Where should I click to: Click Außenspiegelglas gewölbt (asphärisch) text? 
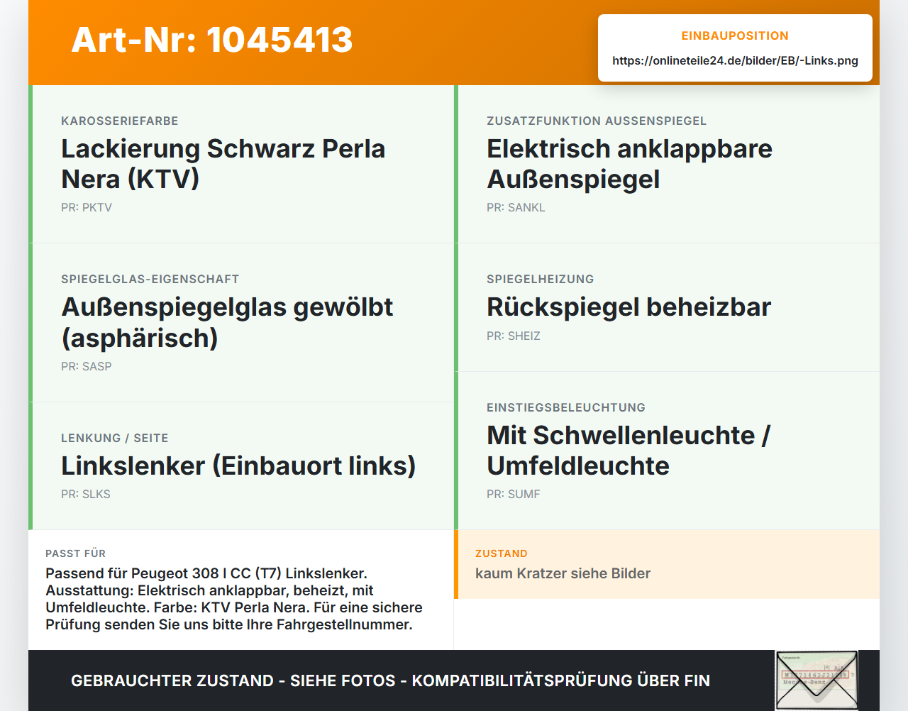(x=227, y=323)
